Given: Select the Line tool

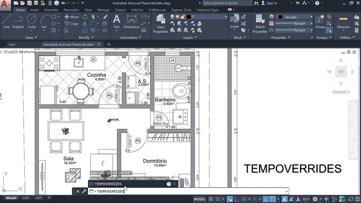Looking at the screenshot, I should [6, 21].
